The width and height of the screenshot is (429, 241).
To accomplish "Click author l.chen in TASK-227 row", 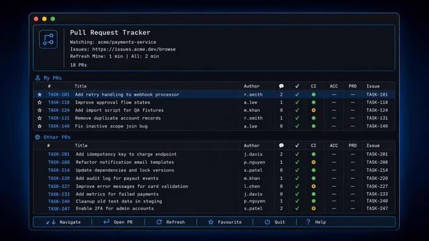I will pyautogui.click(x=252, y=186).
